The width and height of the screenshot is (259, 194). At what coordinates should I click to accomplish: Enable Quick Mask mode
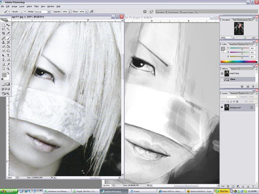click(8, 84)
